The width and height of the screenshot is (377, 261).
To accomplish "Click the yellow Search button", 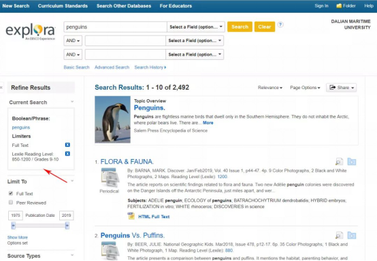I will coord(240,27).
